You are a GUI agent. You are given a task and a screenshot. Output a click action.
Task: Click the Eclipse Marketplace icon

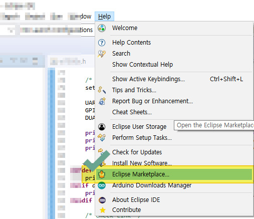click(x=102, y=174)
